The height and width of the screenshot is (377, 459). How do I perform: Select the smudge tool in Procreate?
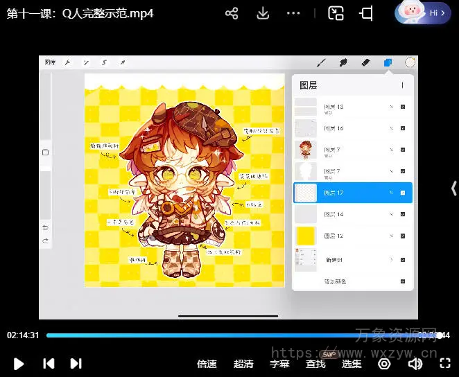pyautogui.click(x=343, y=62)
